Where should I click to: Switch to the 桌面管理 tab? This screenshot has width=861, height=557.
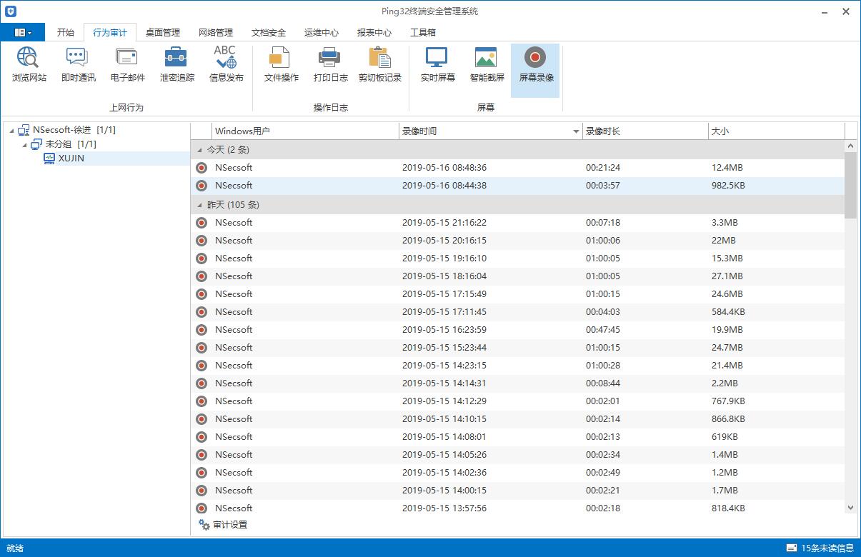(x=162, y=32)
